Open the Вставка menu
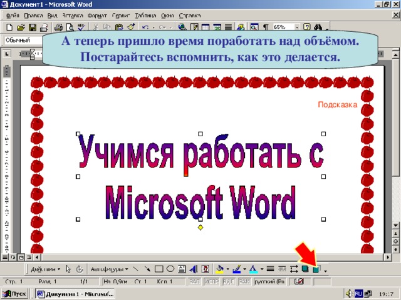 (x=73, y=16)
